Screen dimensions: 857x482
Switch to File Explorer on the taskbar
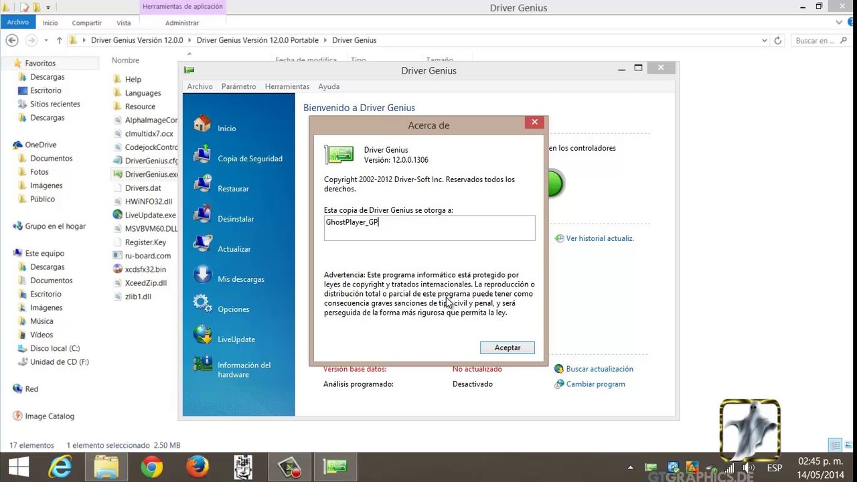pyautogui.click(x=106, y=467)
